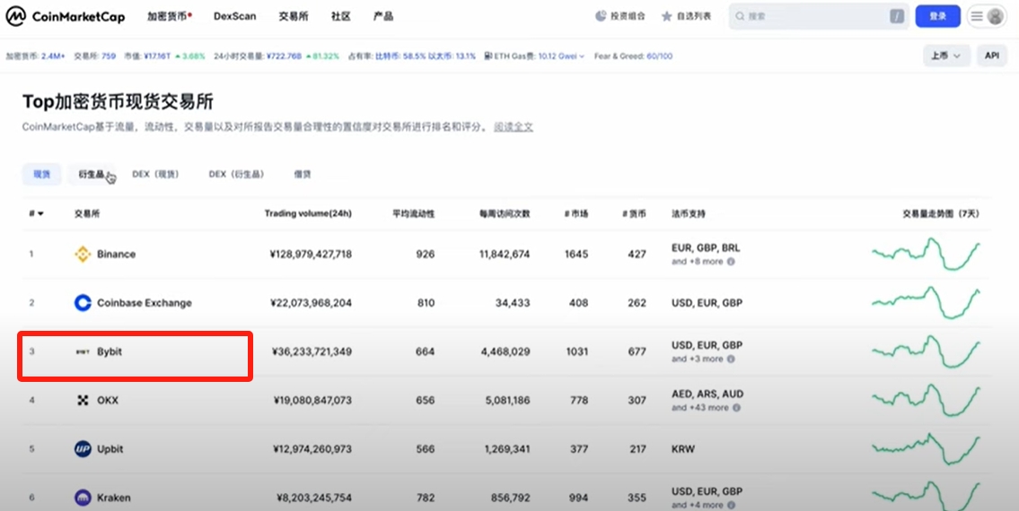This screenshot has width=1019, height=511.
Task: Click OKX 'and +43 more' info icon
Action: [736, 408]
